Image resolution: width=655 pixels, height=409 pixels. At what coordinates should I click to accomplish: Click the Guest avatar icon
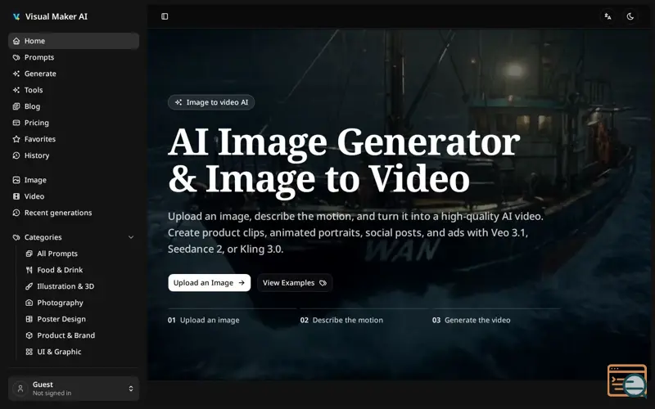[x=20, y=389]
